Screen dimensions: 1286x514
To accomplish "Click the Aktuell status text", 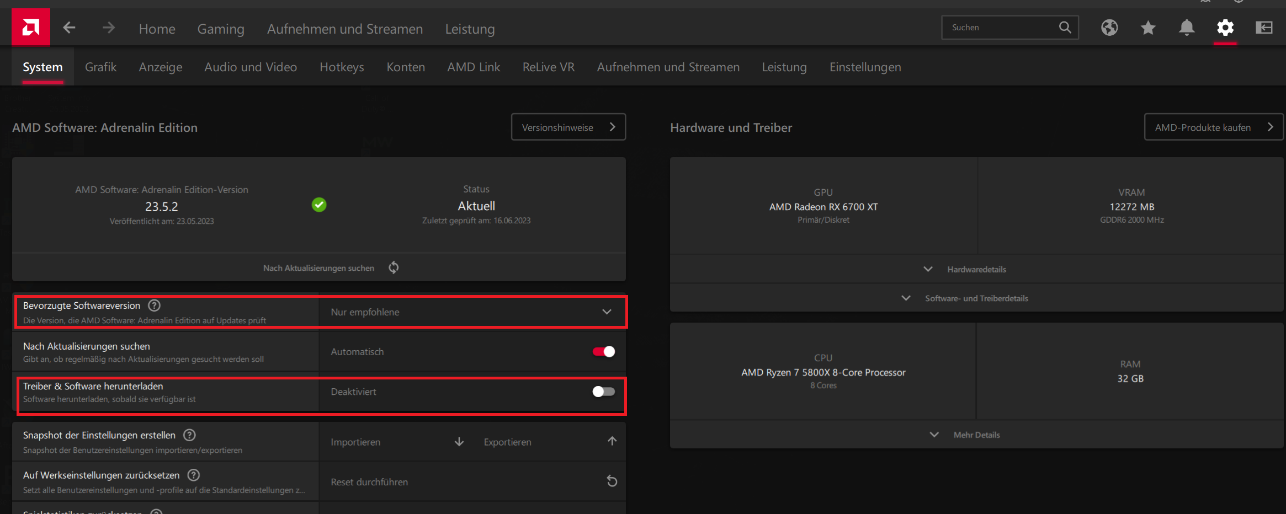I will coord(476,206).
